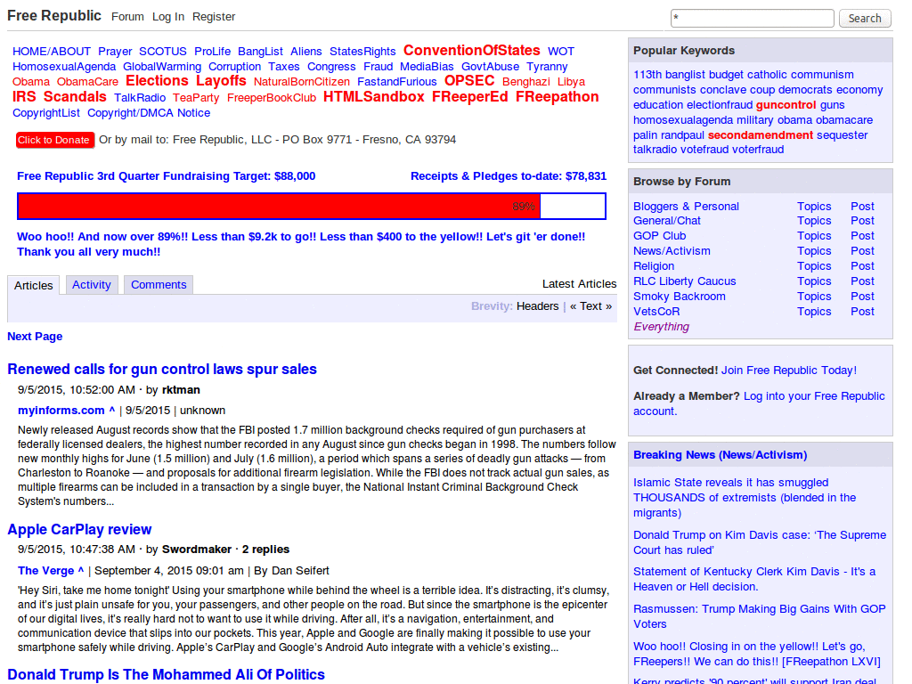Screen dimensions: 912x684
Task: Click the fundraising progress bar
Action: [312, 207]
